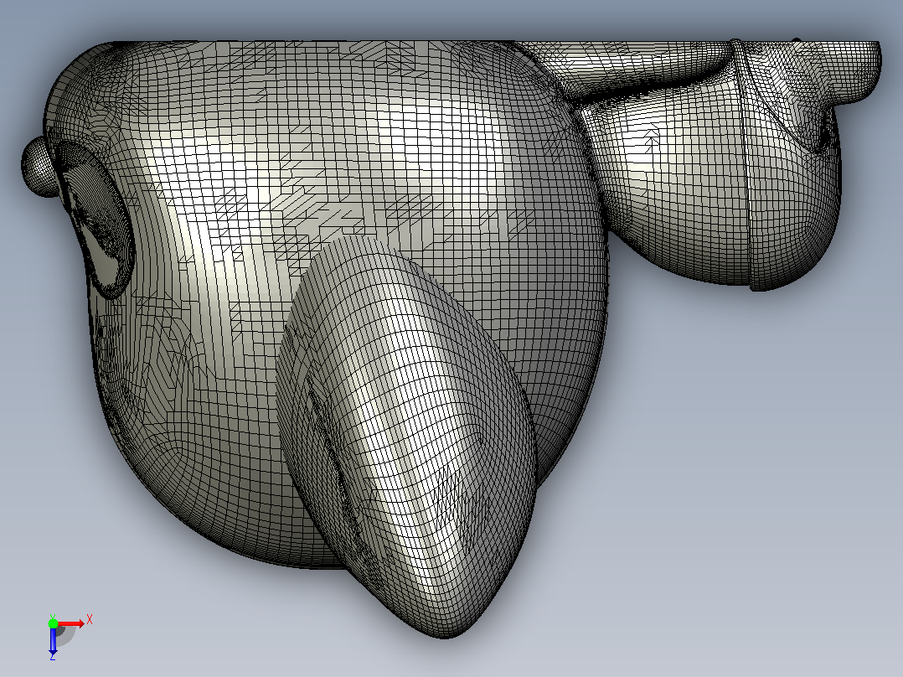903x677 pixels.
Task: Select the protruding ellipsoid mesh in the foreground
Action: (406, 437)
